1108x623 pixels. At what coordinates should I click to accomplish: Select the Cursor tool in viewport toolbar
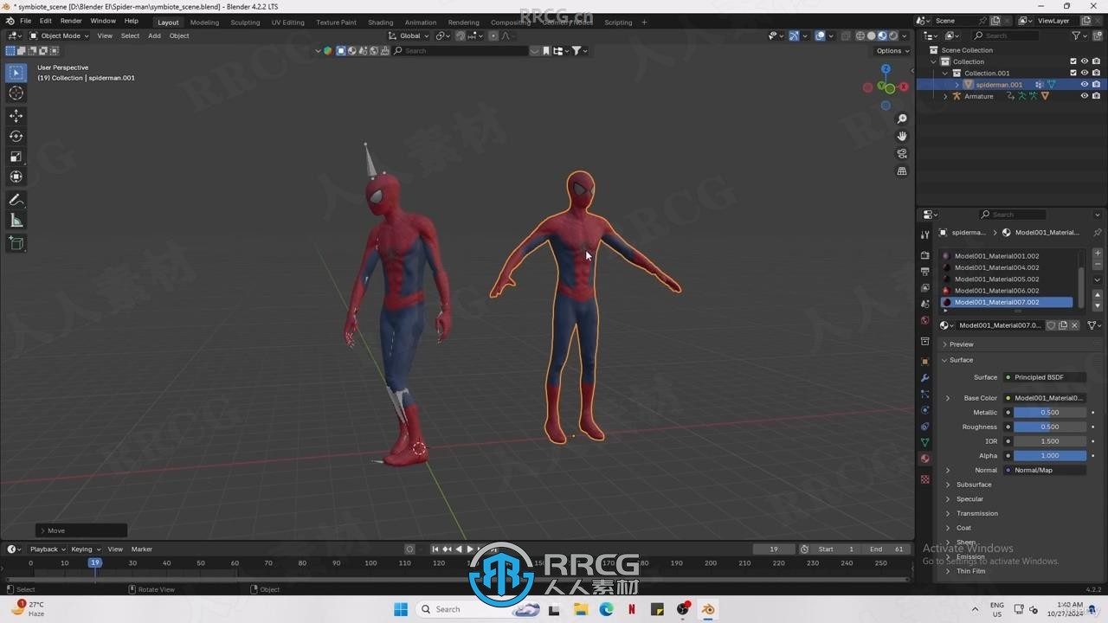pos(16,93)
